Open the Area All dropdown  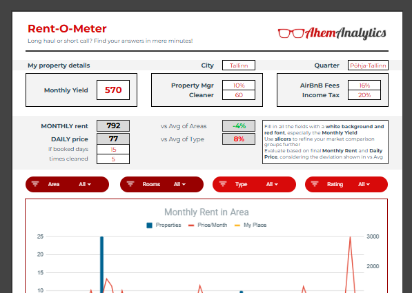pyautogui.click(x=85, y=184)
